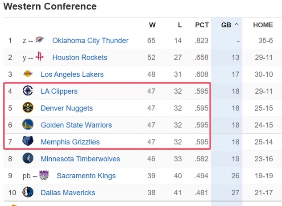Click the HOME column header
Image resolution: width=282 pixels, height=206 pixels.
263,25
